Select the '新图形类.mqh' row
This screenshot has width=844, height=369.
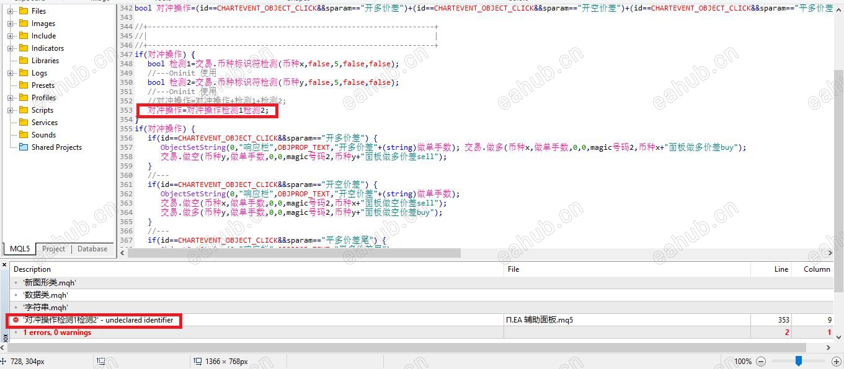click(422, 283)
